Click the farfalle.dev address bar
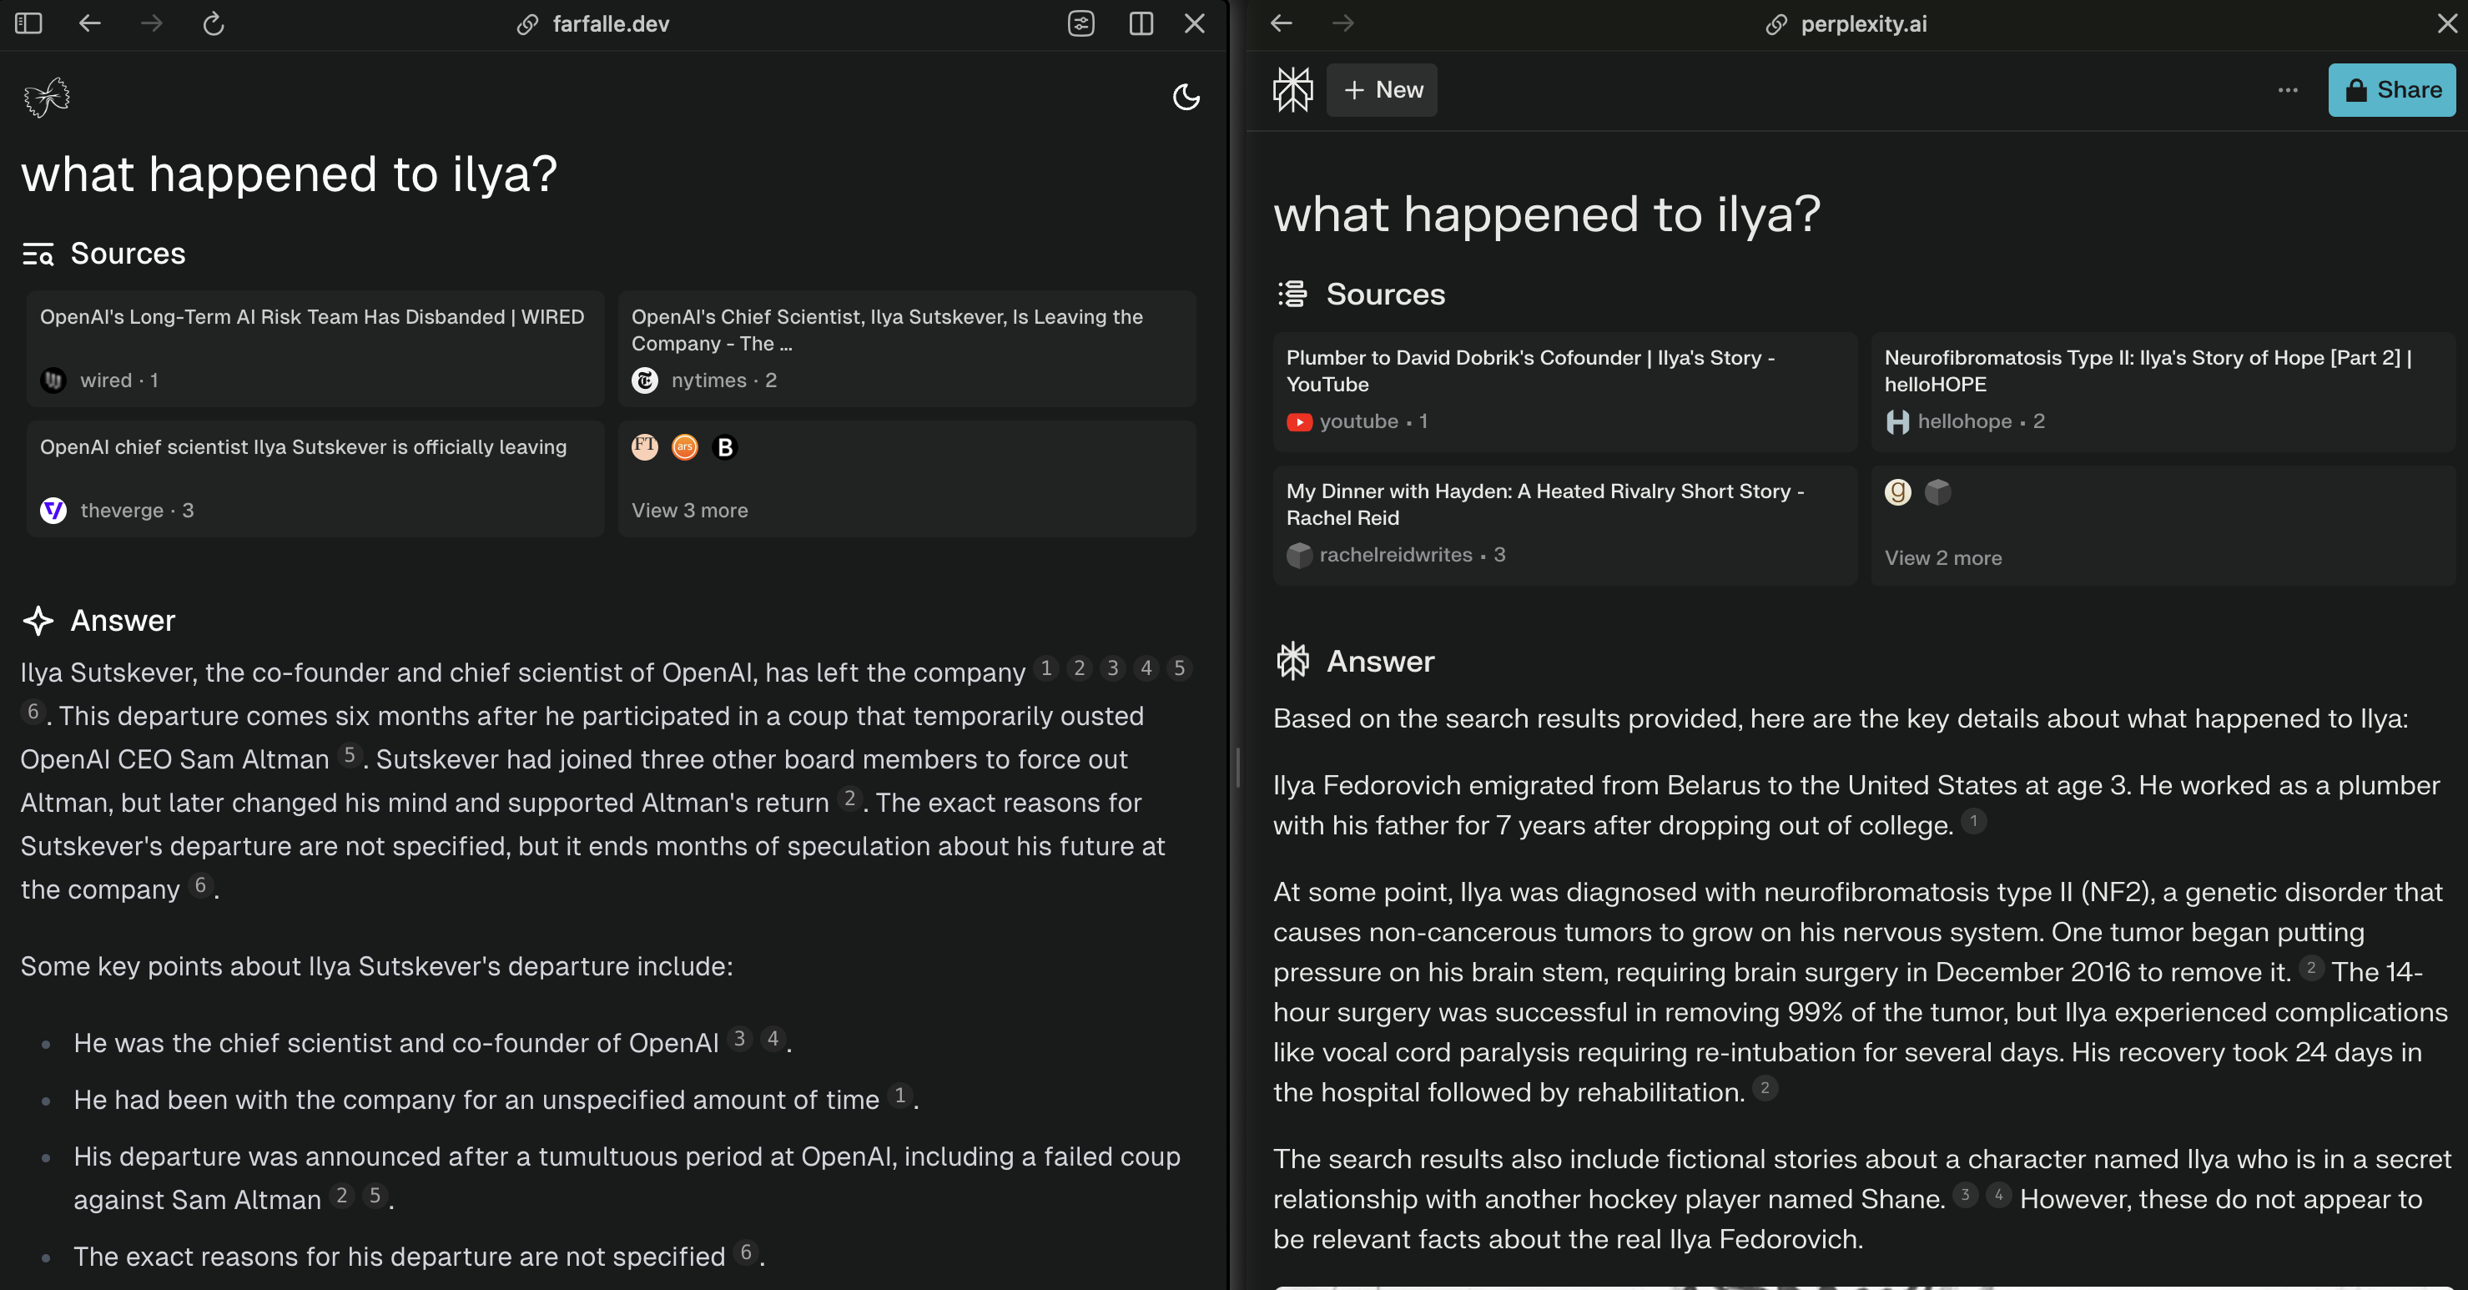The width and height of the screenshot is (2468, 1290). (594, 24)
